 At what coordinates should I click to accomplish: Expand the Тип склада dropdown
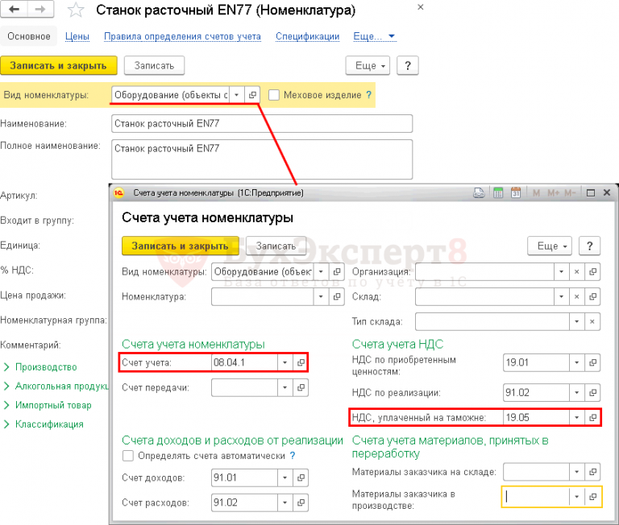point(576,321)
